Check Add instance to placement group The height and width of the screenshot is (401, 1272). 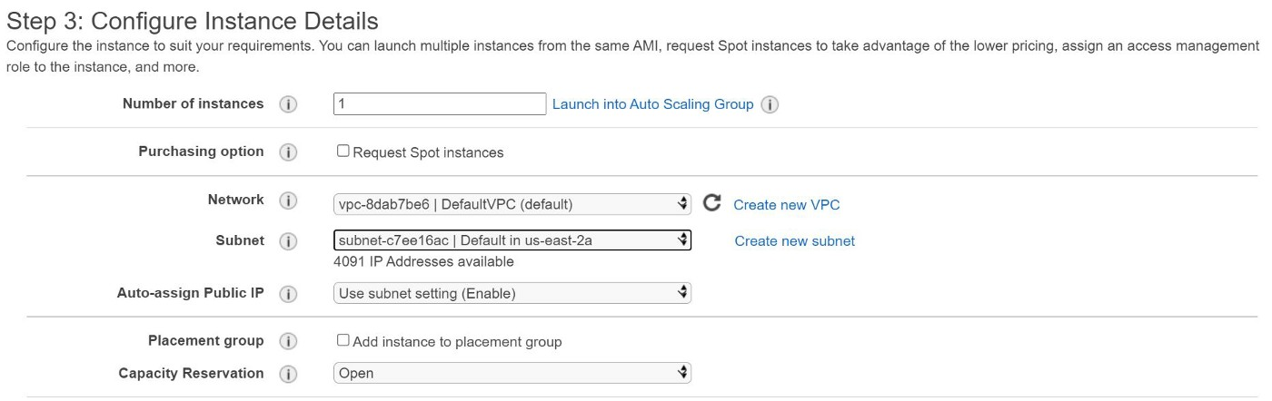point(343,340)
